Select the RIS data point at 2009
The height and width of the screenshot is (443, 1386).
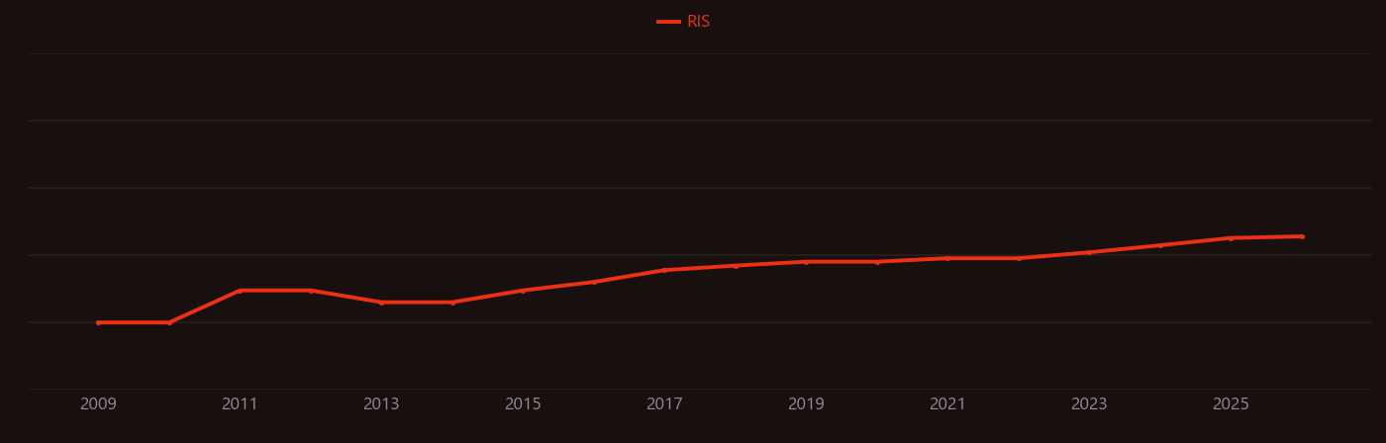[98, 322]
